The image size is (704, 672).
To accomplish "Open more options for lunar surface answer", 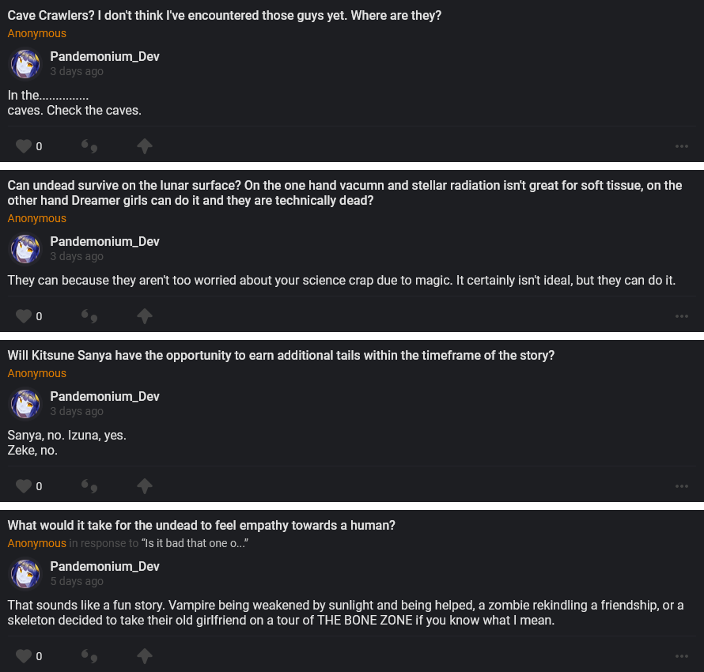I will tap(682, 316).
